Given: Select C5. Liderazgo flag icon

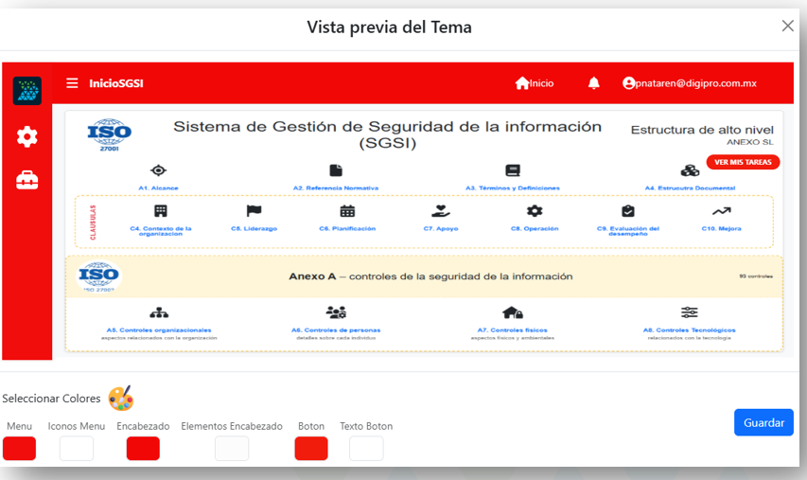Looking at the screenshot, I should click(254, 211).
